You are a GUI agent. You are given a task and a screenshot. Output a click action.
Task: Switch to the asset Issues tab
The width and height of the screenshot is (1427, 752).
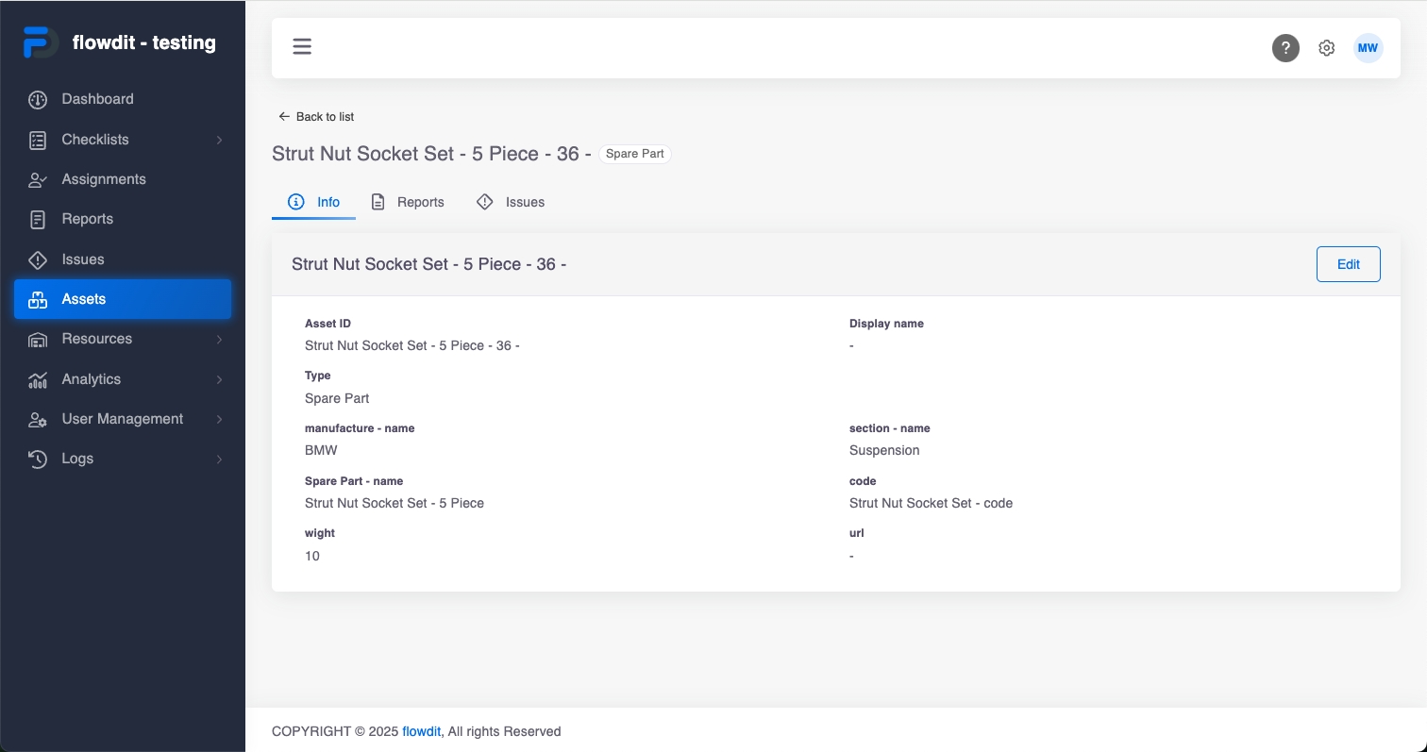[x=511, y=202]
